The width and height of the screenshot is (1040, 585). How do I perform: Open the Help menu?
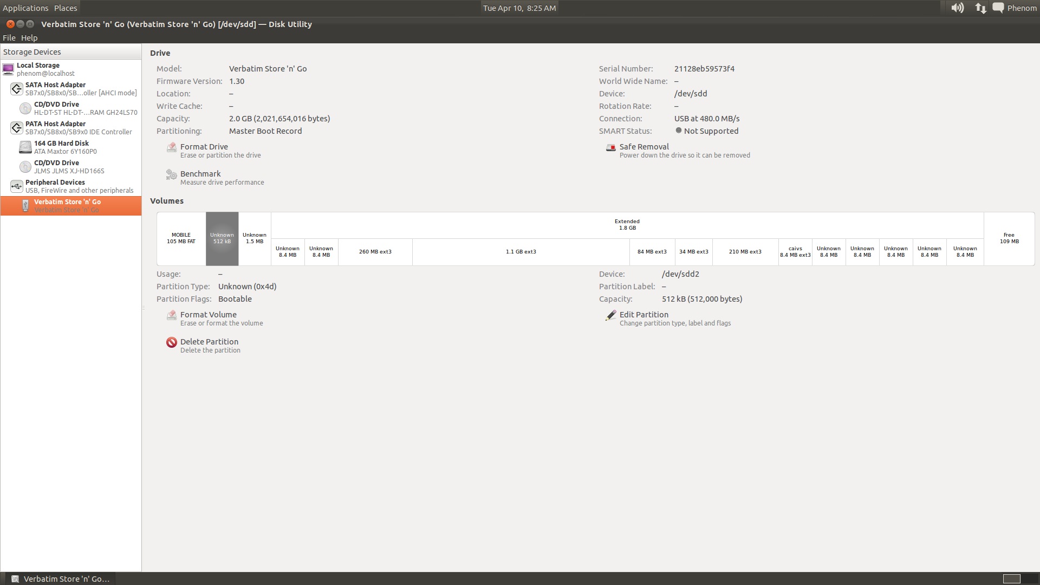[x=29, y=38]
